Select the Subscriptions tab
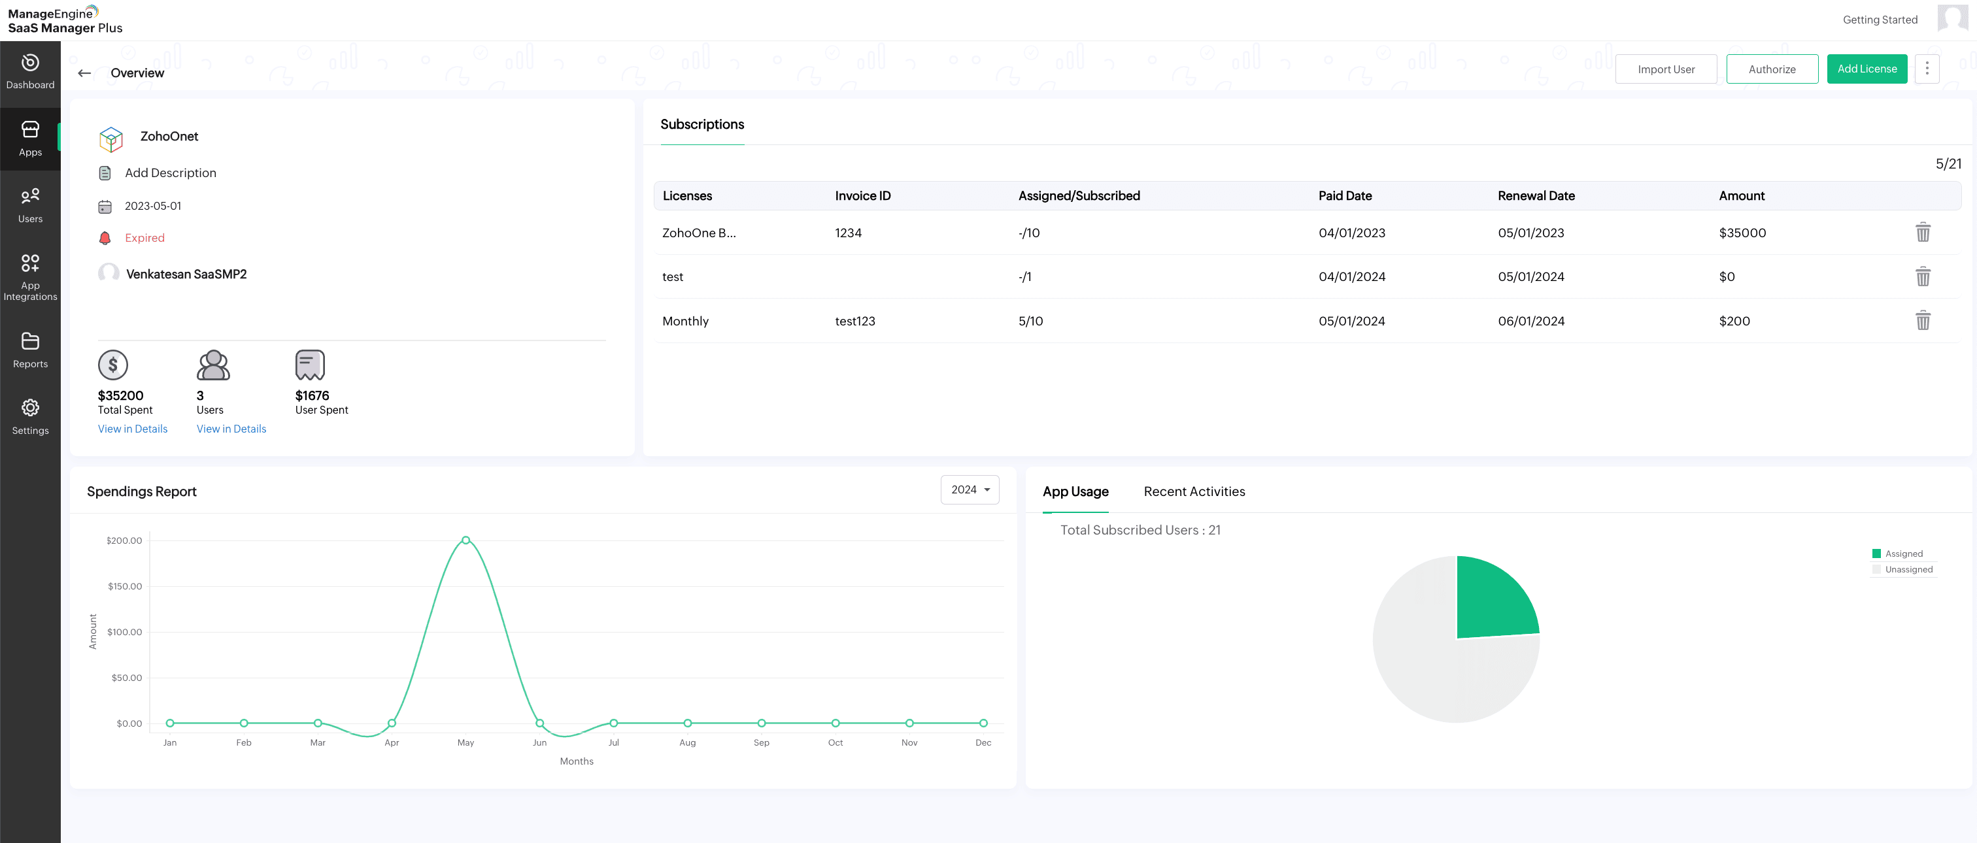The width and height of the screenshot is (1977, 843). click(701, 124)
